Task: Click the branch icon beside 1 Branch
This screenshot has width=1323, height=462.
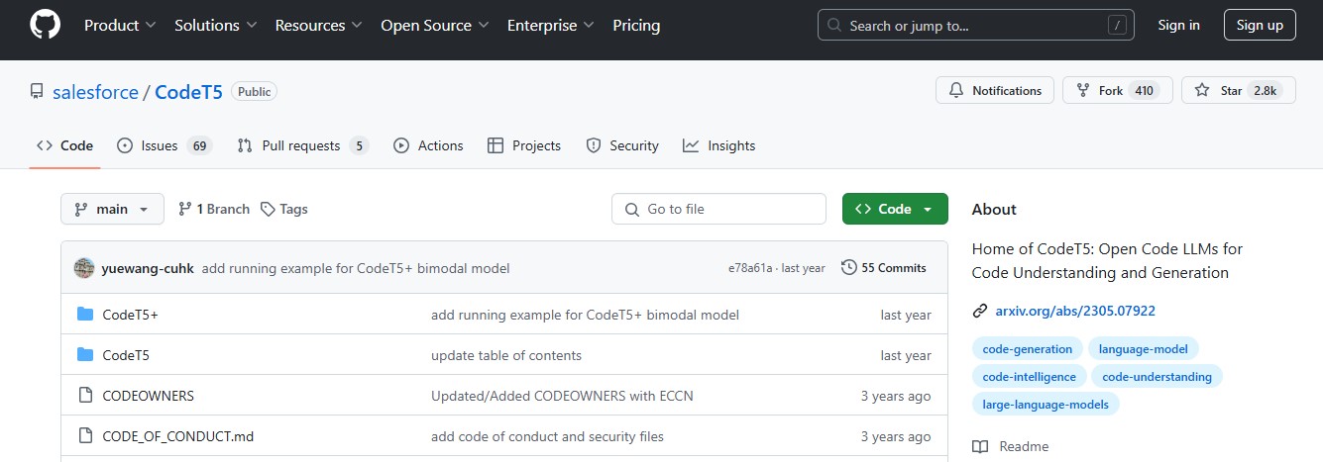Action: click(184, 209)
